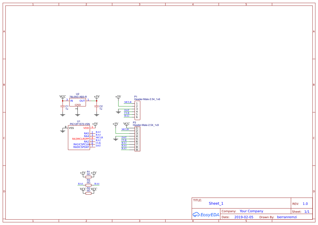318x225 pixels.
Task: Click the REV 1.0 value in the title block
Action: click(305, 203)
